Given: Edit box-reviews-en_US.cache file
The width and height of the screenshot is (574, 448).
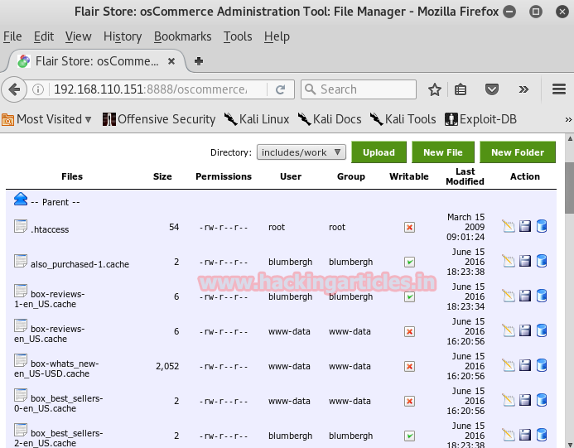Looking at the screenshot, I should (x=509, y=331).
